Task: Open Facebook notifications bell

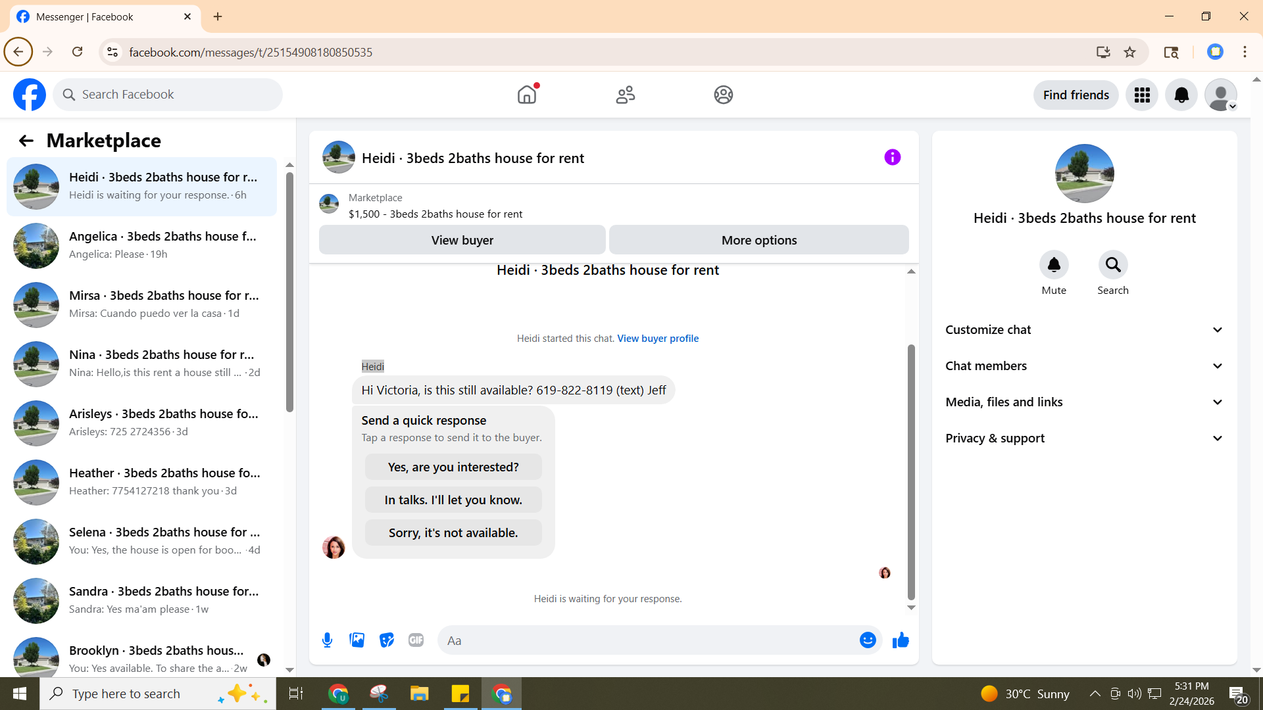Action: point(1181,95)
